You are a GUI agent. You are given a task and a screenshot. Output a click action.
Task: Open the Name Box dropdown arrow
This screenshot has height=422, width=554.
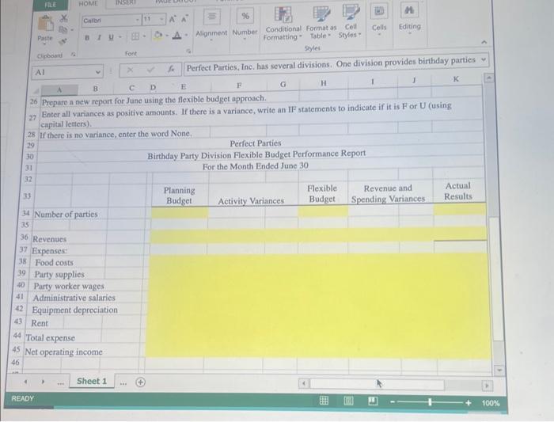tap(98, 72)
